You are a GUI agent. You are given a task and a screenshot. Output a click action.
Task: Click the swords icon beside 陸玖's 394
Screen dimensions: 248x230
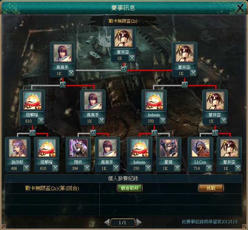(x=87, y=168)
